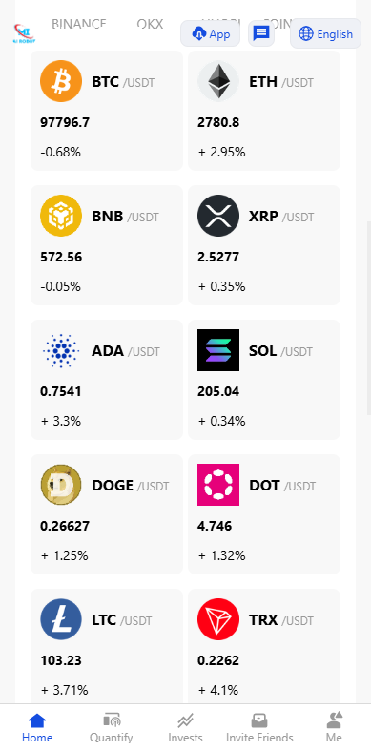Click the Polkadot DOT logo

coord(218,485)
